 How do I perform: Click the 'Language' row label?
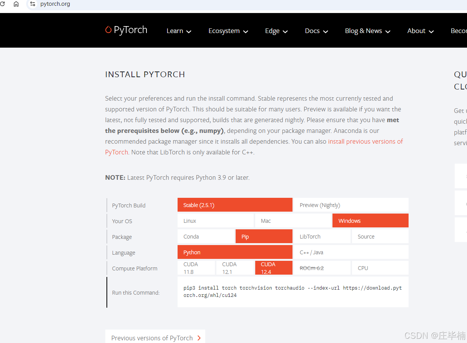[123, 253]
